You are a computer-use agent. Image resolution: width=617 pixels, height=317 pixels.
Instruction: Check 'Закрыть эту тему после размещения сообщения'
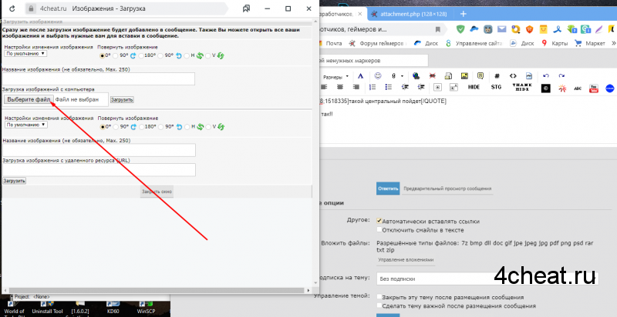point(379,297)
